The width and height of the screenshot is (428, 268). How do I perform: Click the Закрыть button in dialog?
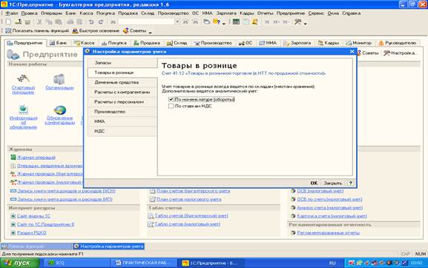tap(332, 183)
